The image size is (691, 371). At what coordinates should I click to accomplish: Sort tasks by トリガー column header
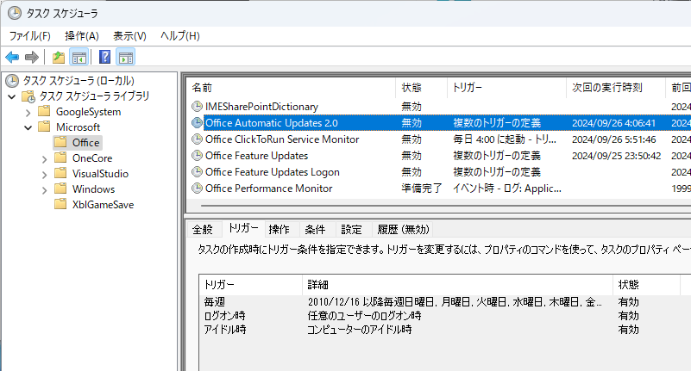pyautogui.click(x=506, y=88)
